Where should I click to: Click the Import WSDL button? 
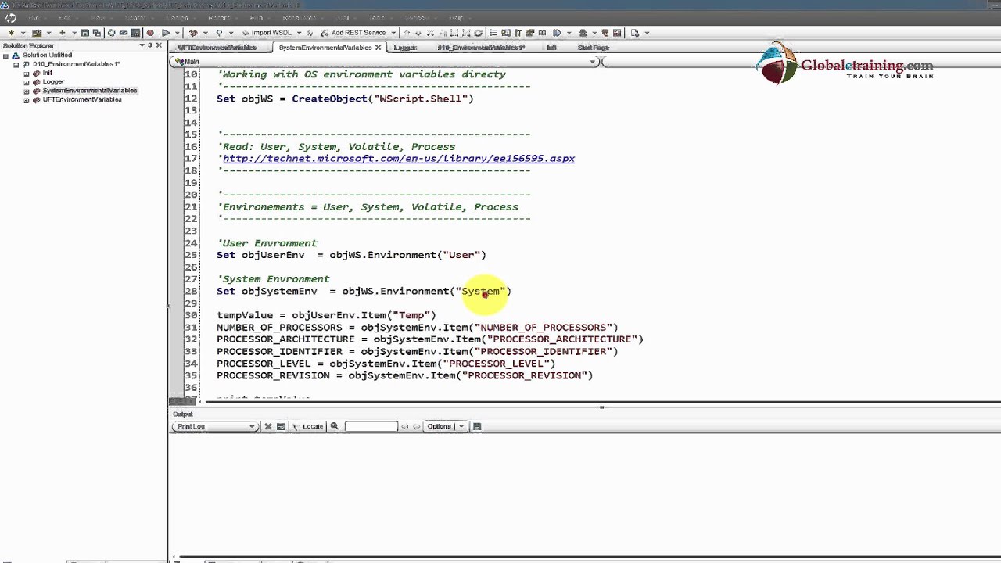266,33
